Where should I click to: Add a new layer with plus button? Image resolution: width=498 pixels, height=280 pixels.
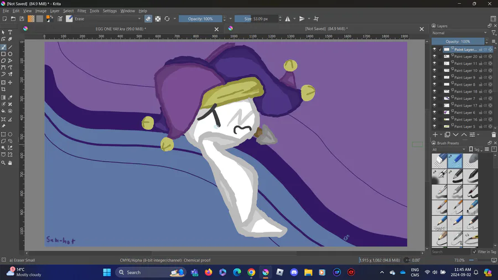(435, 134)
